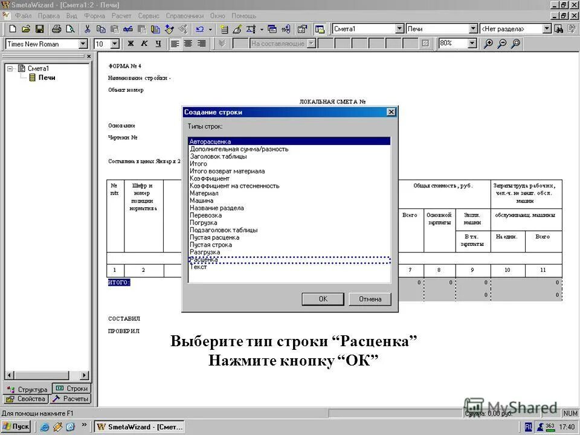Click the binoculars search icon
Image resolution: width=580 pixels, height=435 pixels.
[559, 29]
